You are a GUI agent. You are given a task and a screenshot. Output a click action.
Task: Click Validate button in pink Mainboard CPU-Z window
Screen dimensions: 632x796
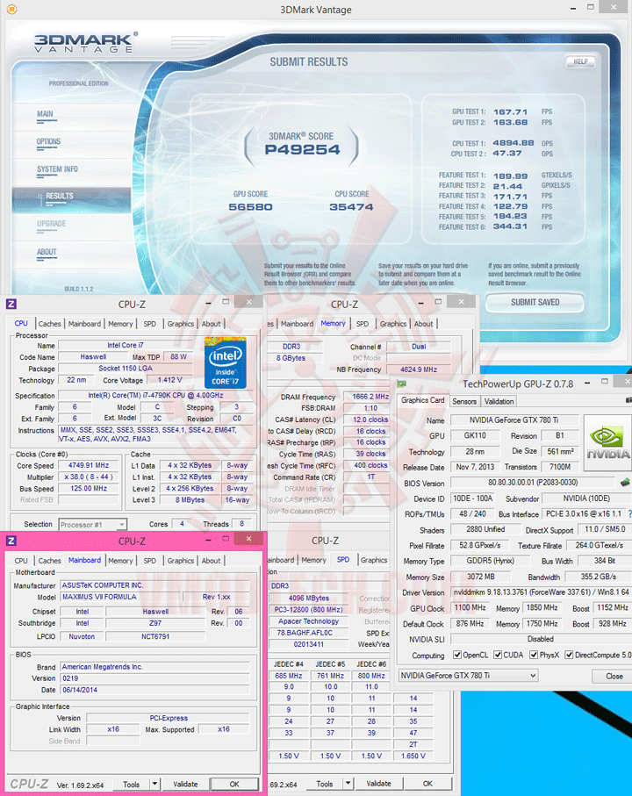coord(185,784)
